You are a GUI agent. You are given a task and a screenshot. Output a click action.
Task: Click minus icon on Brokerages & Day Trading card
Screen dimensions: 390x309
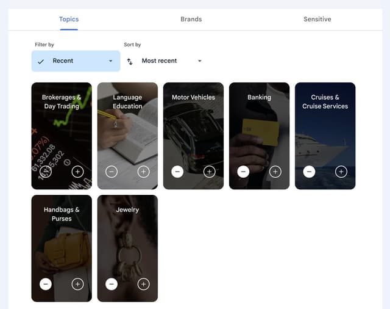[x=46, y=172]
